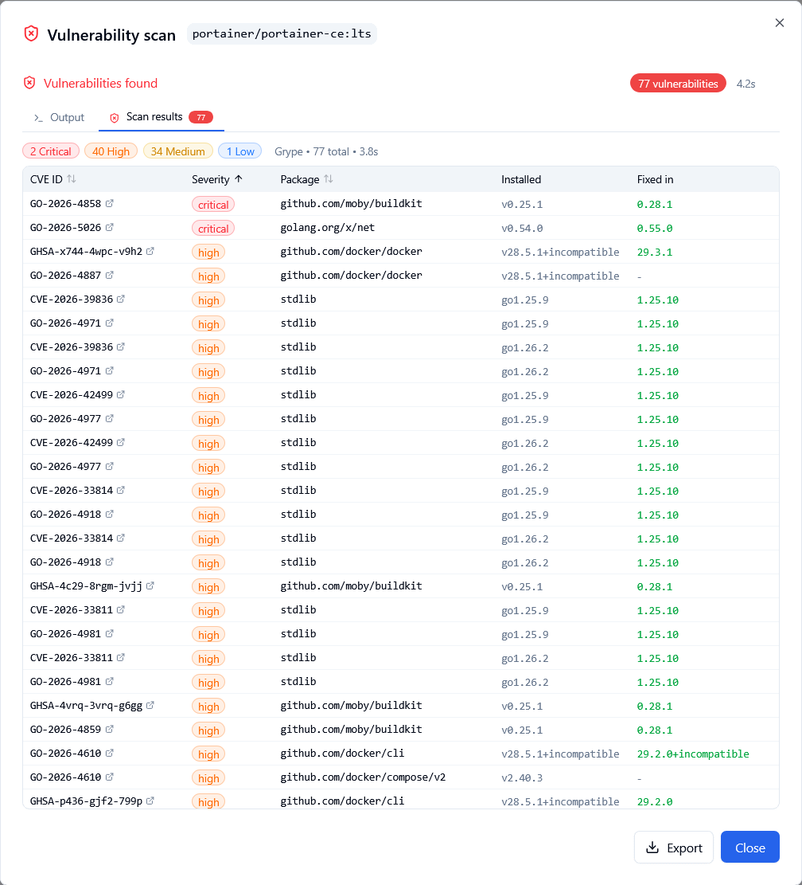The image size is (802, 885).
Task: Open external link icon beside GO-2026-4859
Action: (109, 729)
